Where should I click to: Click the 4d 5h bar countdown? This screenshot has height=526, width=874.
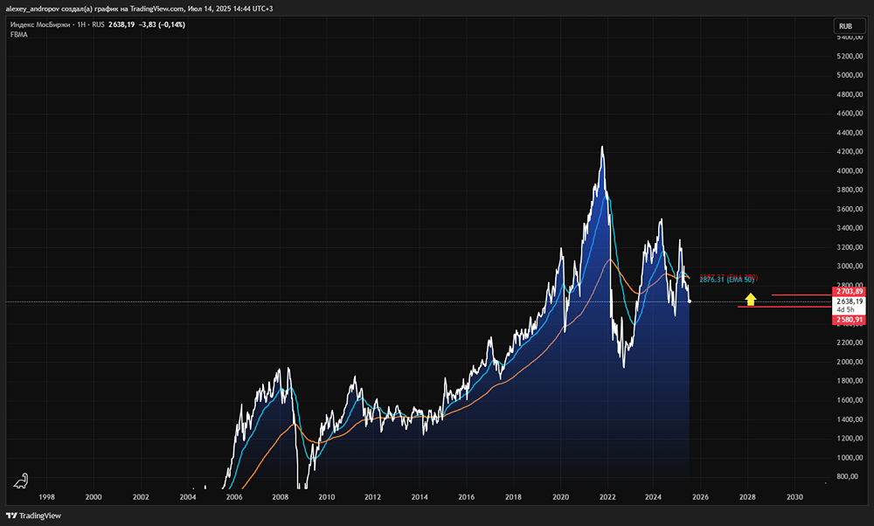pyautogui.click(x=845, y=310)
